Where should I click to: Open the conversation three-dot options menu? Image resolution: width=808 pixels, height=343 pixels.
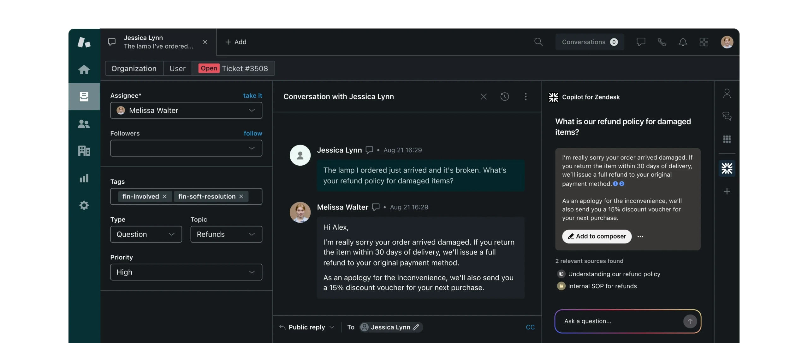526,97
